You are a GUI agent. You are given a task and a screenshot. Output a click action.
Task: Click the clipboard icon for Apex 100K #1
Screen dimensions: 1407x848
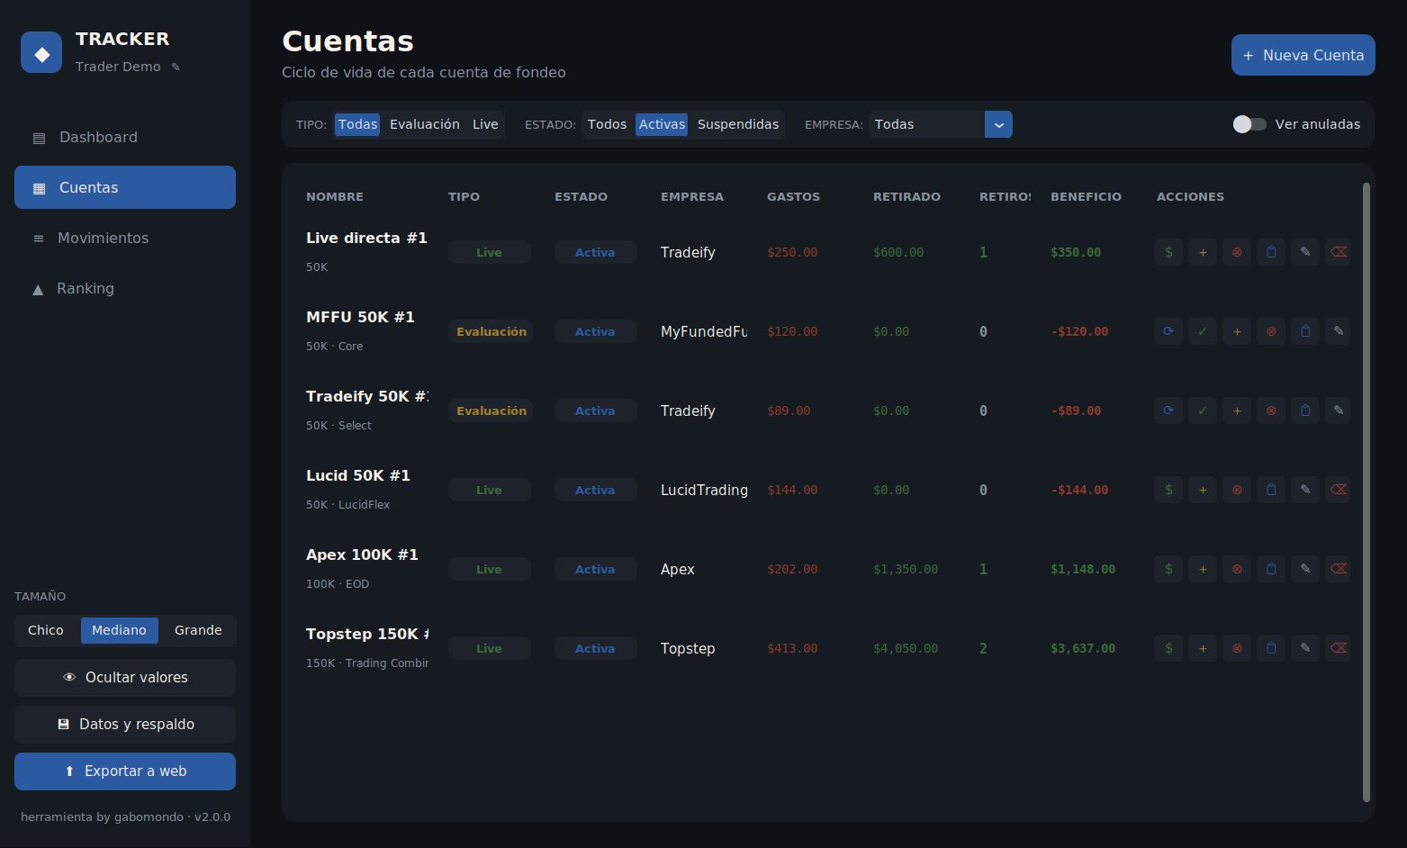[x=1271, y=569]
